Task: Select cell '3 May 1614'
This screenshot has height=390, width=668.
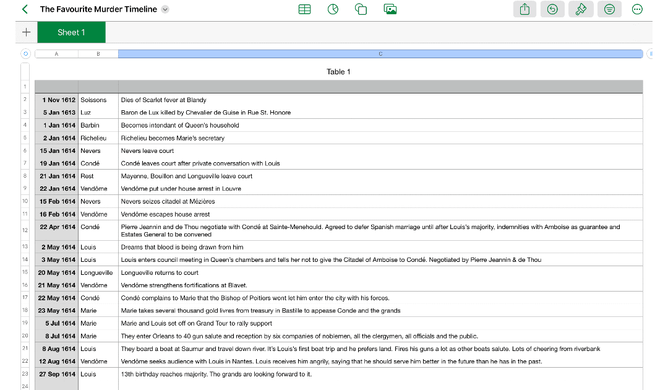Action: click(56, 259)
